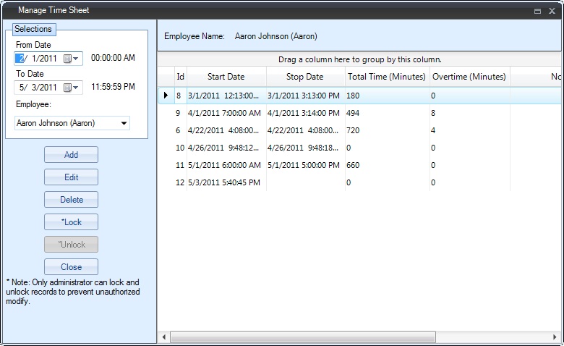The width and height of the screenshot is (564, 346).
Task: Click the current row indicator arrow
Action: [x=166, y=95]
